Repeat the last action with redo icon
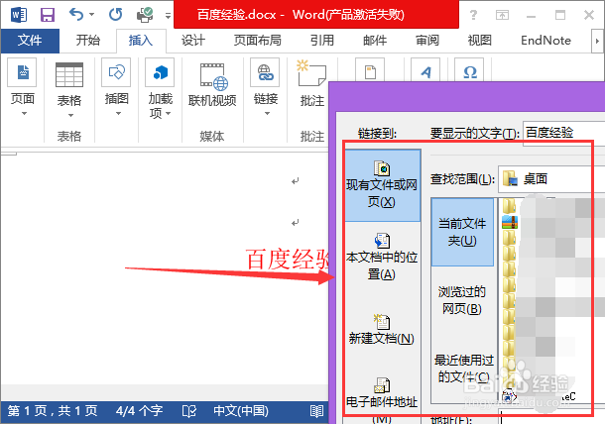This screenshot has height=424, width=605. pos(115,15)
